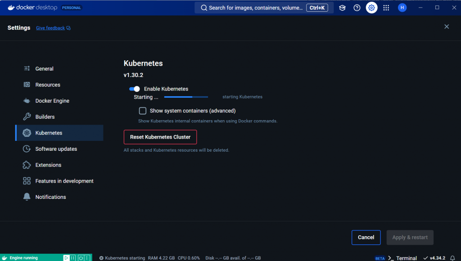Open the engine more options dots
The height and width of the screenshot is (261, 461).
click(87, 258)
